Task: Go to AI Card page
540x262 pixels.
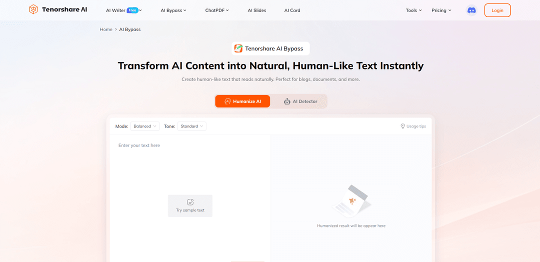Action: click(292, 10)
